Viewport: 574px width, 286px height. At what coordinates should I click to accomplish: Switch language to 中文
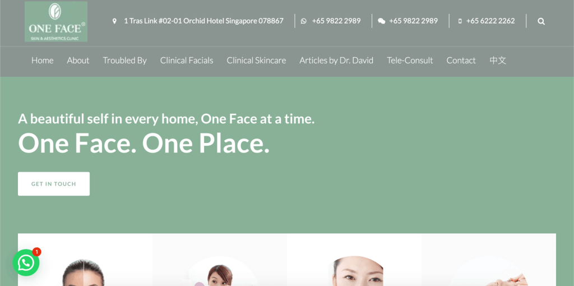coord(498,61)
